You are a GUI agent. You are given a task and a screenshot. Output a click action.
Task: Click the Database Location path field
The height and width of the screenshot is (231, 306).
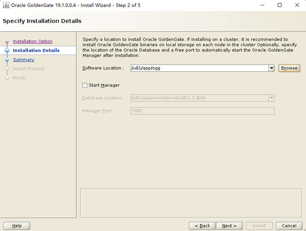coord(200,98)
